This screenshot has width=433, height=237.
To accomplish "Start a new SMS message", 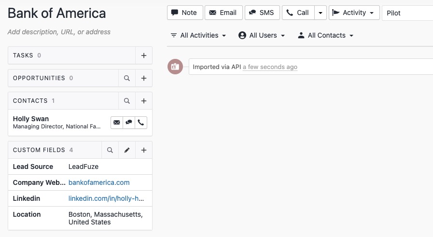I will [x=262, y=13].
